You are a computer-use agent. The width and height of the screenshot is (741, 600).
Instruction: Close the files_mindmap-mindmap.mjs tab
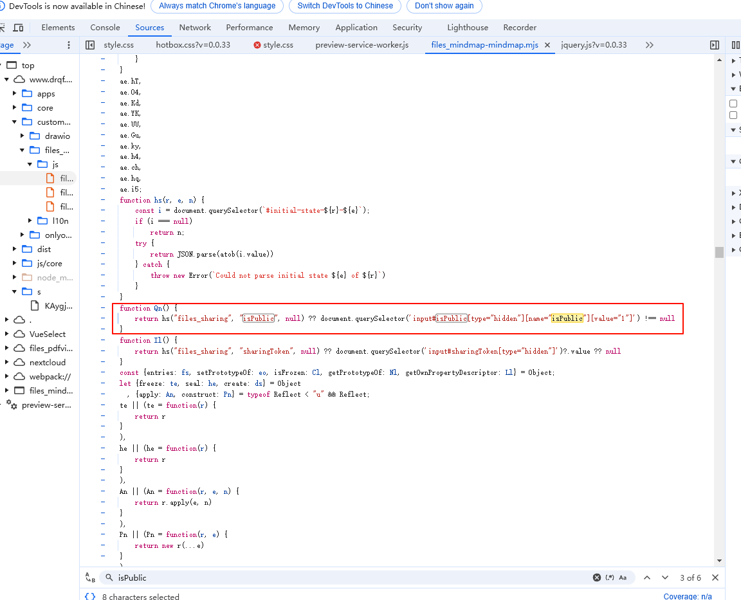pos(547,45)
